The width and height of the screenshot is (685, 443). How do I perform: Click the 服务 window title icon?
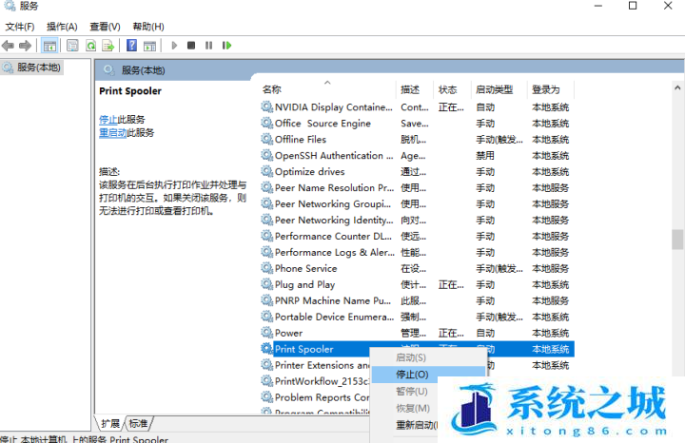(x=10, y=6)
